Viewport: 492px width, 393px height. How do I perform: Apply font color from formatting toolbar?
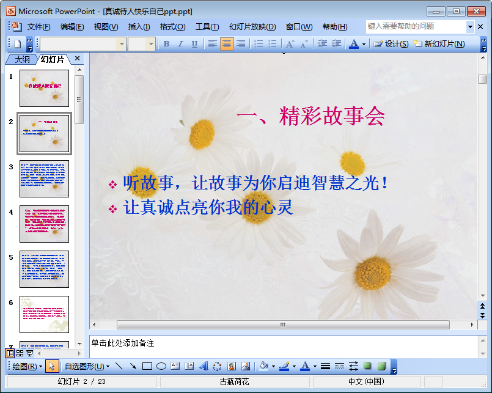[354, 44]
